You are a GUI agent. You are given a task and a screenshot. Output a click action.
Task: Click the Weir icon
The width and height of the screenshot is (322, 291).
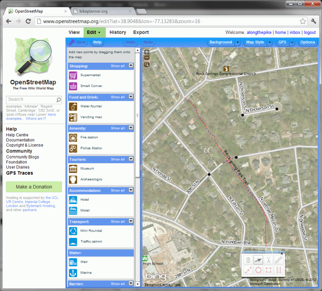(x=73, y=262)
